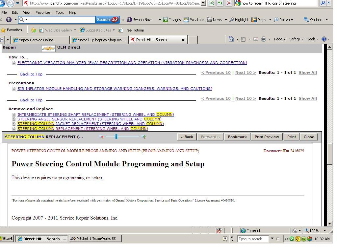
Task: Click the Print Preview button
Action: 267,137
